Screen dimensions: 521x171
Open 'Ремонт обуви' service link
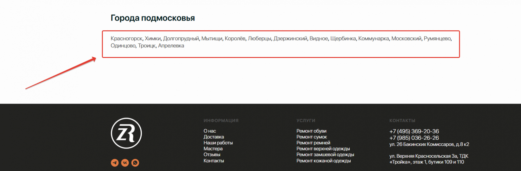click(x=311, y=131)
